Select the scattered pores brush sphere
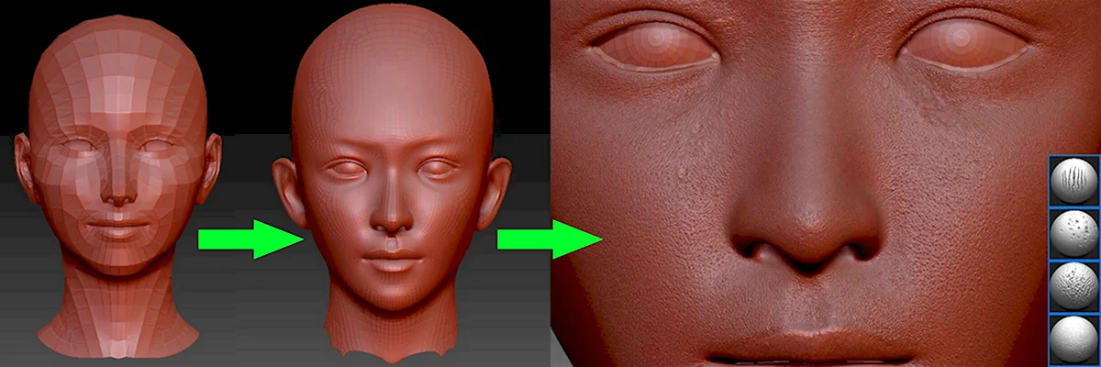Screen dimensions: 1101x367 tap(1073, 234)
